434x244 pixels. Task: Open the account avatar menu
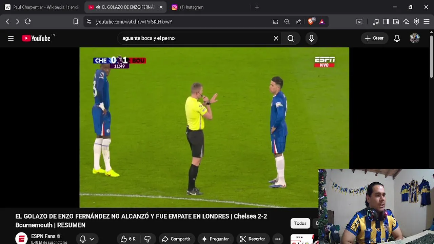coord(415,38)
